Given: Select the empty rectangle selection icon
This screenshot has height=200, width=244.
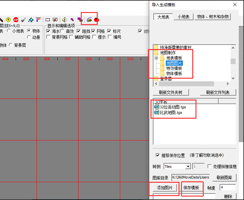Looking at the screenshot, I should 48,20.
